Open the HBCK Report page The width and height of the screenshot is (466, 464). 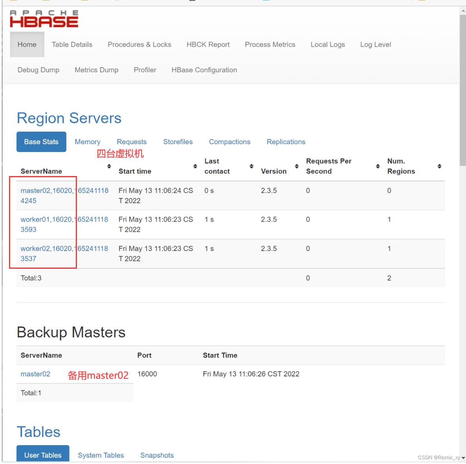(208, 44)
